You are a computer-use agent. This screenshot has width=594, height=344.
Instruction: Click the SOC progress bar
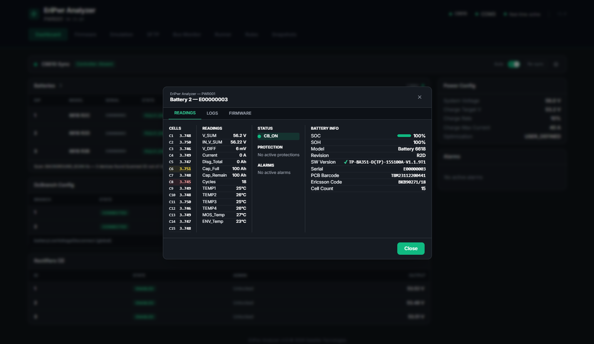[404, 136]
